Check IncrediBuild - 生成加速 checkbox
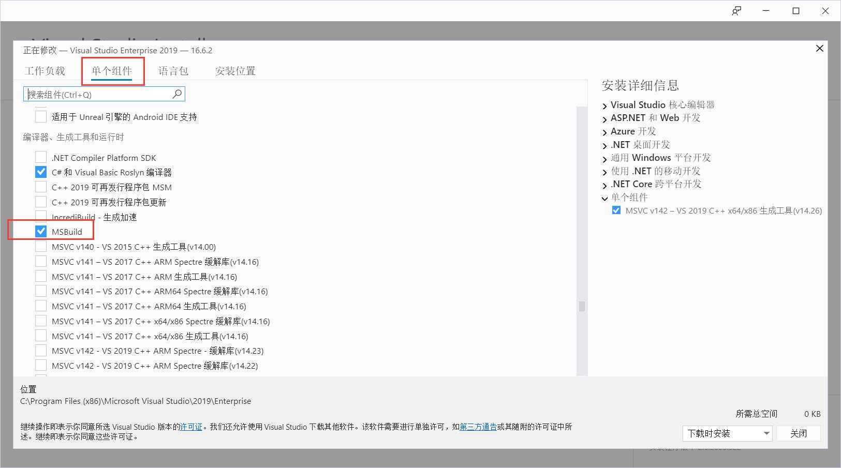Screen dimensions: 841x468 [x=41, y=217]
